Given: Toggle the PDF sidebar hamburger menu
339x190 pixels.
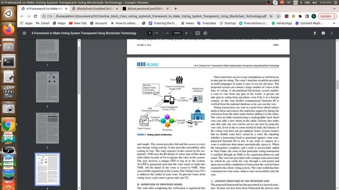Looking at the screenshot, I should coord(24,33).
